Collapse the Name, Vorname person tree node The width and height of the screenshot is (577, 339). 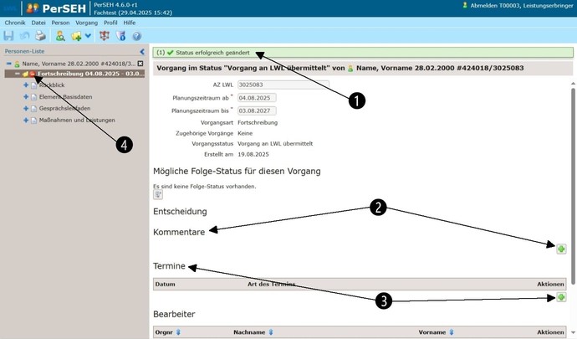[x=9, y=64]
